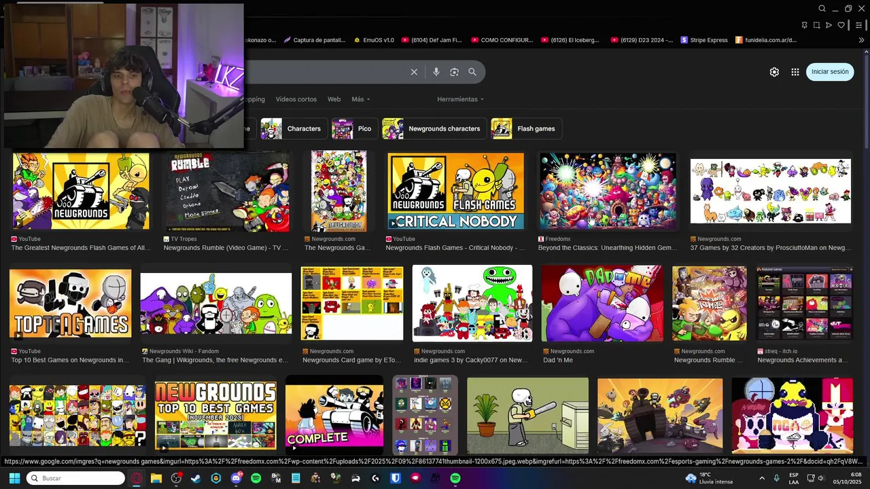Open File Explorer from taskbar
Image resolution: width=870 pixels, height=489 pixels.
coord(156,478)
